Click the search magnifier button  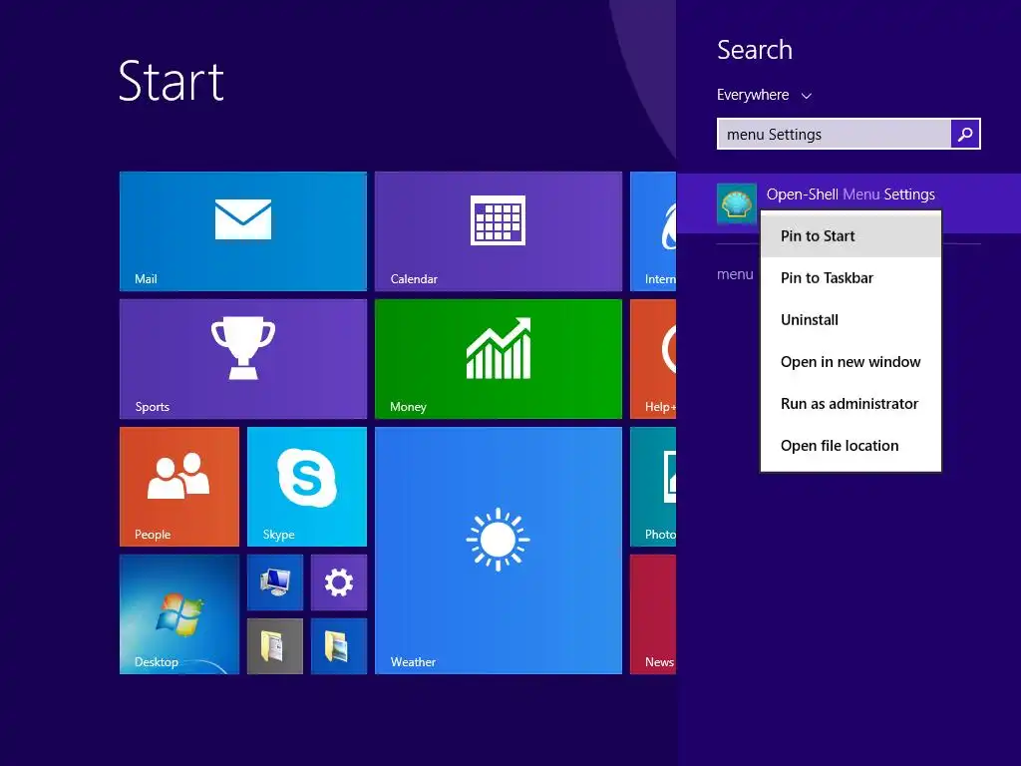tap(965, 135)
